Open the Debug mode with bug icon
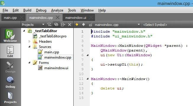The width and height of the screenshot is (193, 106). (10, 82)
